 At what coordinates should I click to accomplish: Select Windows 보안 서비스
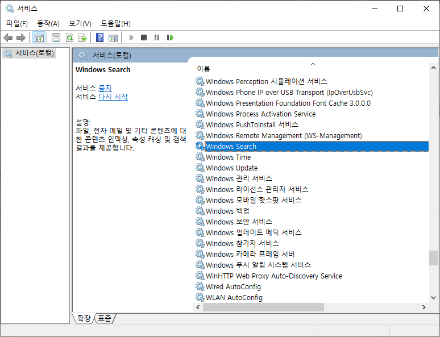(239, 222)
